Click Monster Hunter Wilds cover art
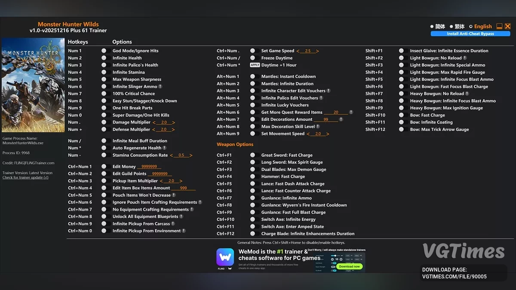516x290 pixels. pyautogui.click(x=33, y=85)
